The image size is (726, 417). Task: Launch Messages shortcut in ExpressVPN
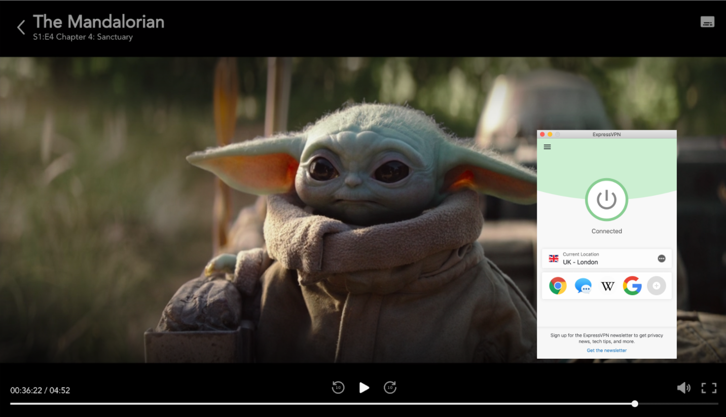[583, 286]
